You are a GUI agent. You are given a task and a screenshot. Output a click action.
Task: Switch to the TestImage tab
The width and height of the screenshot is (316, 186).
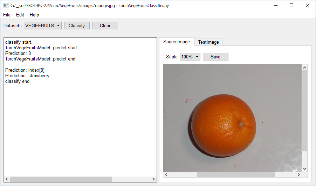[208, 42]
